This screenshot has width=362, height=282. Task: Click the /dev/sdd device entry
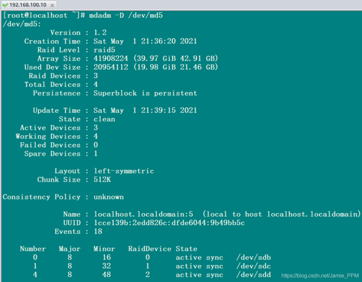click(254, 275)
